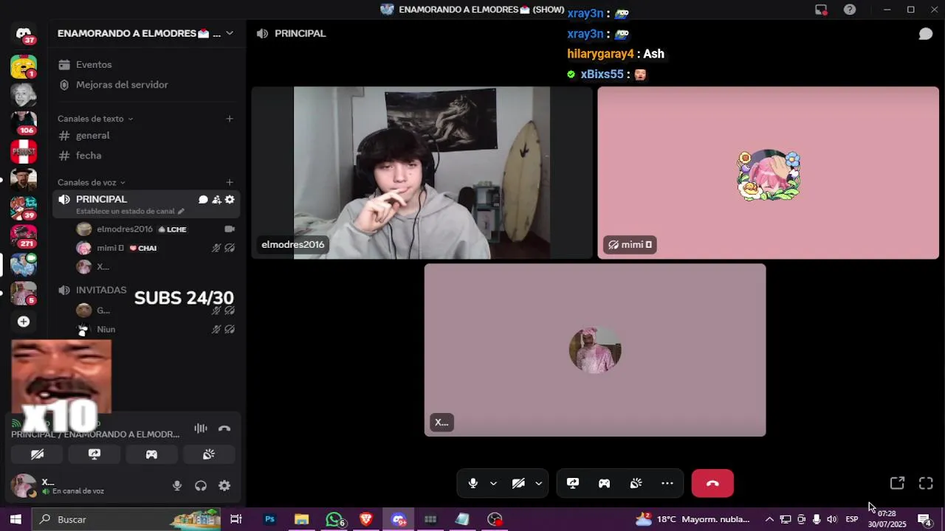Open the Eventos section

[x=145, y=65]
